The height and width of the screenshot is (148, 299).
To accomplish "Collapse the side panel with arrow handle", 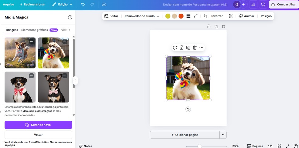I will click(75, 81).
